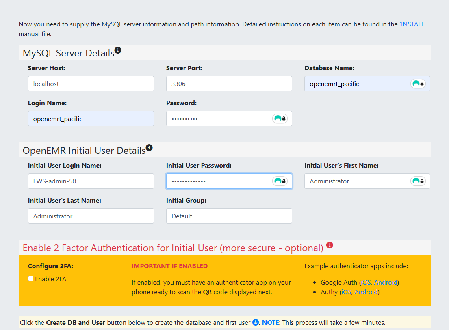This screenshot has height=330, width=449.
Task: Click password manager icon in MySQL Password field
Action: [280, 119]
